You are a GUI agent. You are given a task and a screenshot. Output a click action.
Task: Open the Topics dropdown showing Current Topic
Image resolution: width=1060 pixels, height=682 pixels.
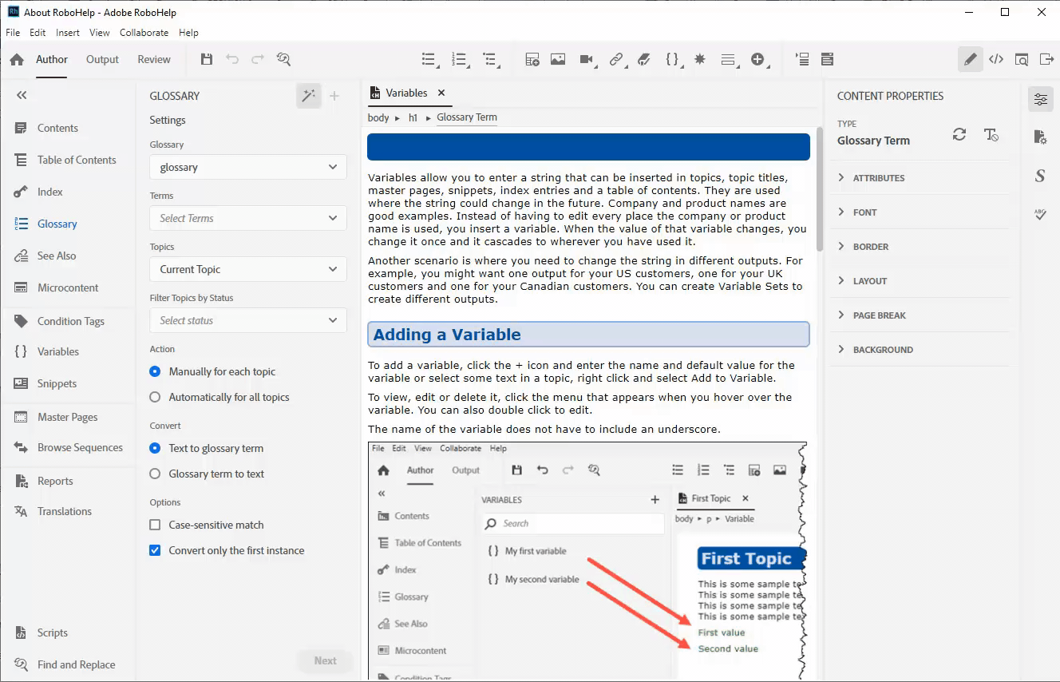click(x=248, y=269)
